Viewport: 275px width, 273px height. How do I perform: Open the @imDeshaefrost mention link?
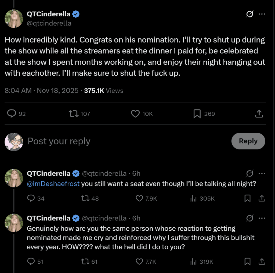click(53, 184)
